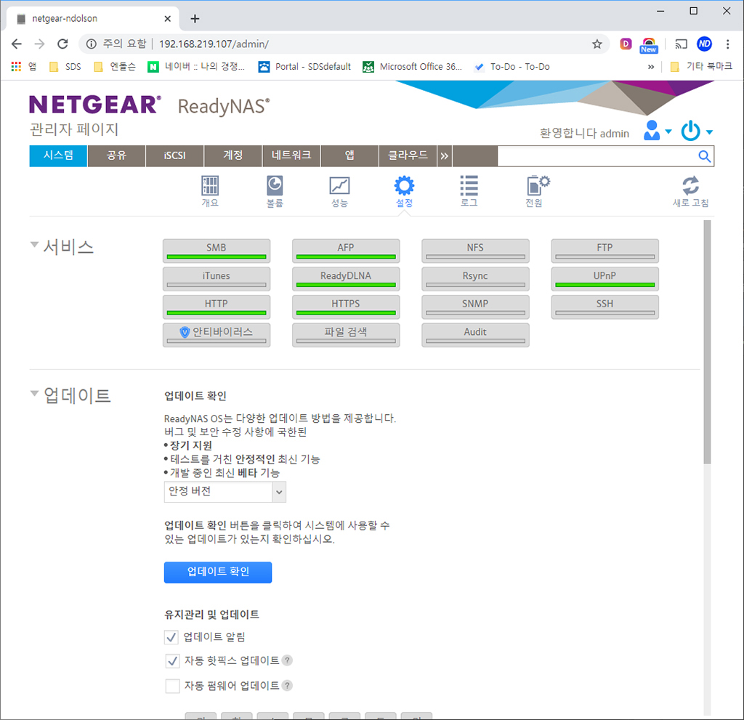Toggle the iTunes service
This screenshot has height=720, width=744.
217,278
